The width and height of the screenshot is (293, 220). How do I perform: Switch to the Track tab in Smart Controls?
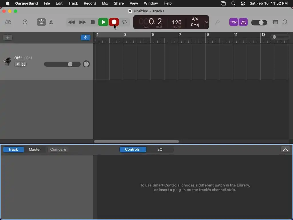pos(13,149)
